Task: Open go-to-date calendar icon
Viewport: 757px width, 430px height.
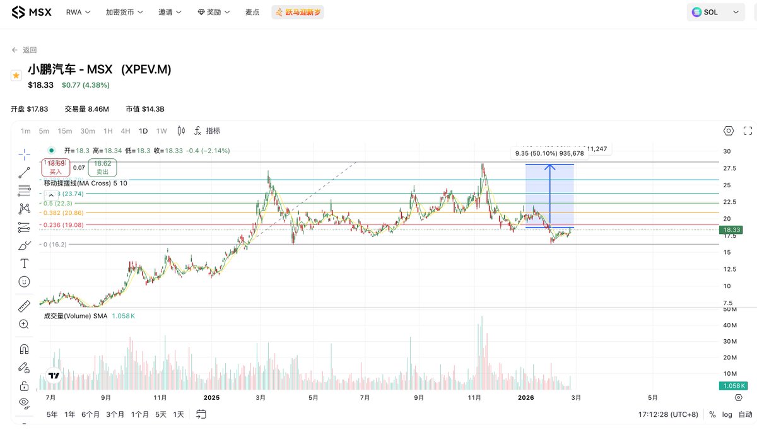Action: 201,414
